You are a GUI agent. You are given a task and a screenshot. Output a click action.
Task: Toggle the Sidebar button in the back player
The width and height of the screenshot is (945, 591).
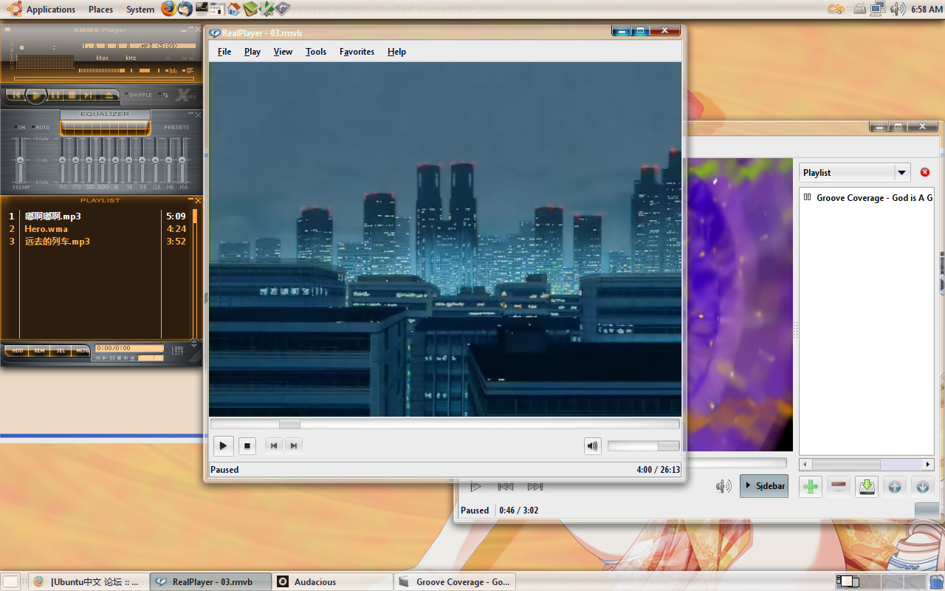(764, 486)
